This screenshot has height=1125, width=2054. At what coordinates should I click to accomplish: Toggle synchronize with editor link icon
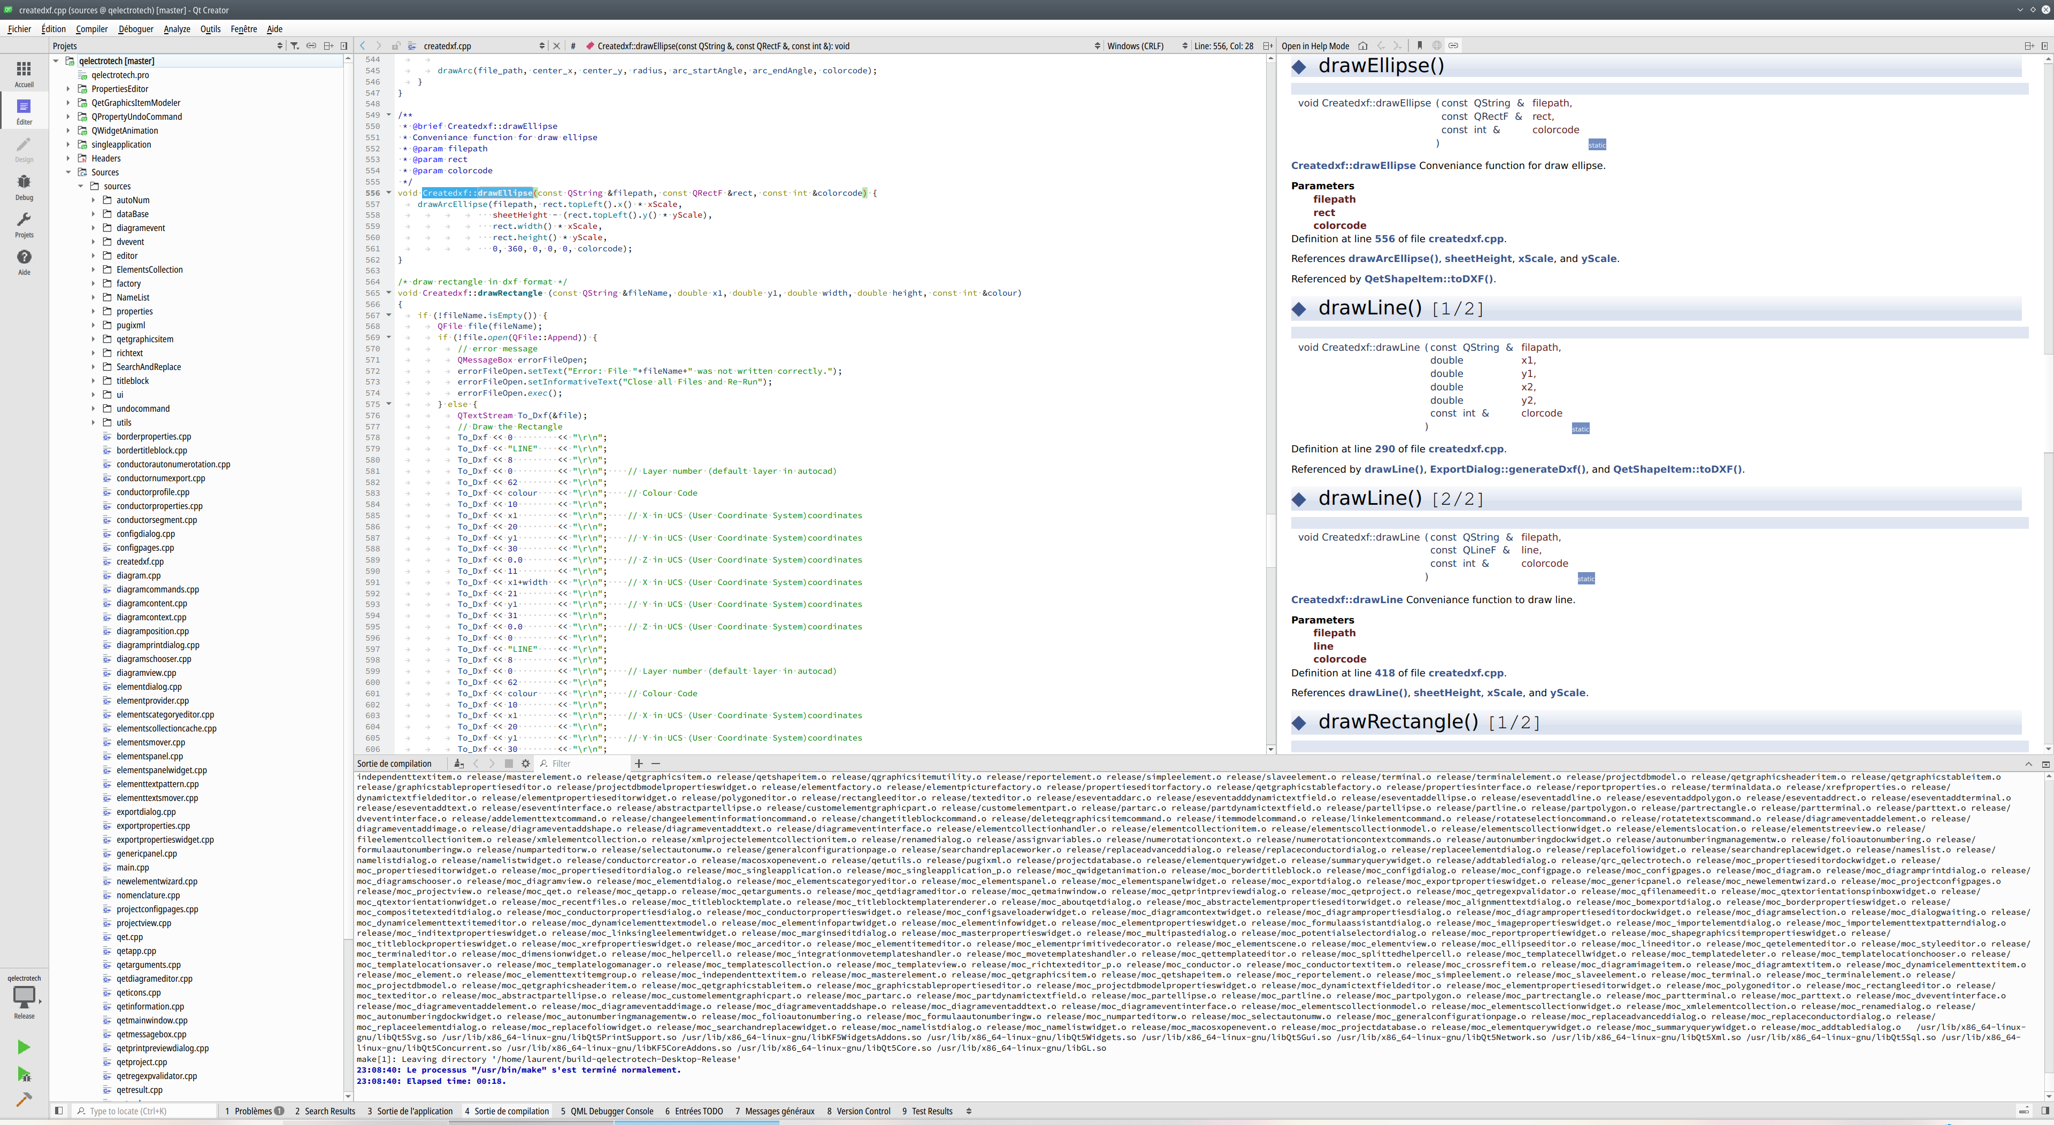tap(311, 46)
